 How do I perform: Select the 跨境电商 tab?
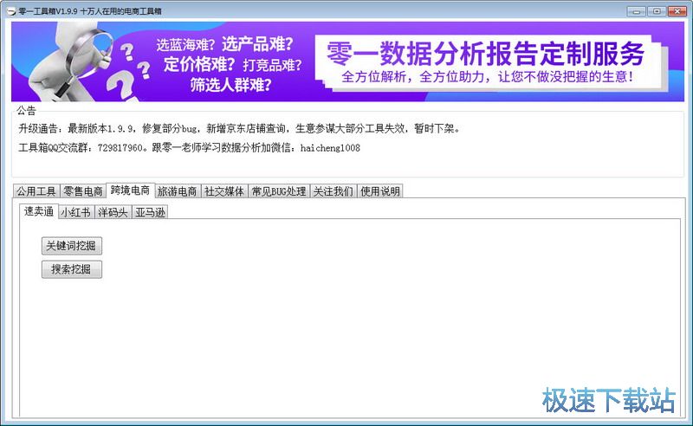click(130, 190)
